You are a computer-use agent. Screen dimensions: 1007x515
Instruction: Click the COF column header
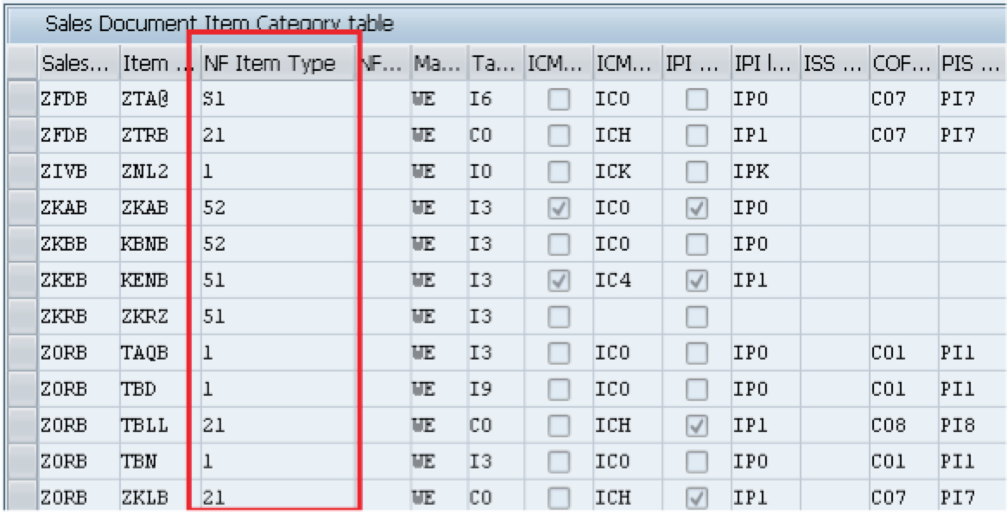(x=902, y=63)
